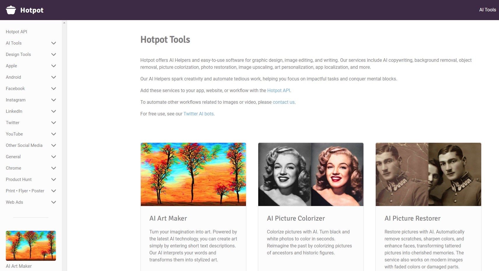The image size is (499, 271).
Task: Expand the LinkedIn section chevron
Action: click(54, 111)
